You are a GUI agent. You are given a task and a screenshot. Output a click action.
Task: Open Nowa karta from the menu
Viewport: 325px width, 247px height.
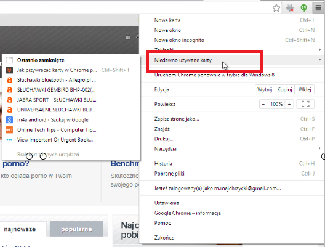click(231, 20)
